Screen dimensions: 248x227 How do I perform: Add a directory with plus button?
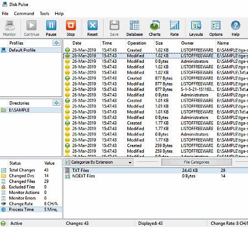56,103
